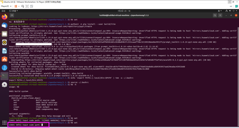The height and width of the screenshot is (128, 239).
Task: Click the 'OHOS build system' line
Action: point(18,91)
